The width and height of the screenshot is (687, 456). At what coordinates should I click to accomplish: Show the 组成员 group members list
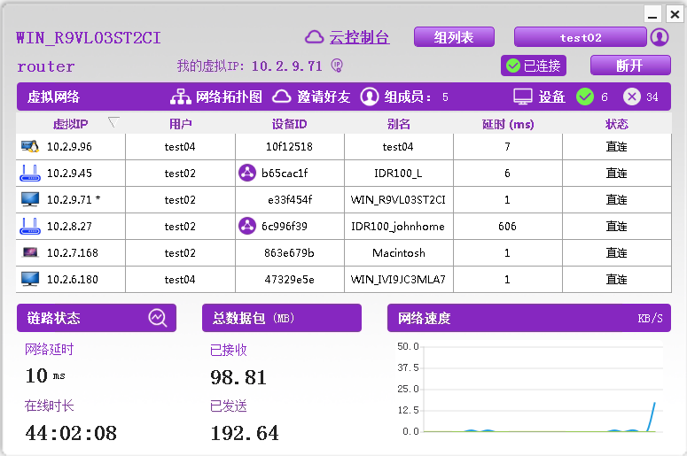click(x=370, y=97)
